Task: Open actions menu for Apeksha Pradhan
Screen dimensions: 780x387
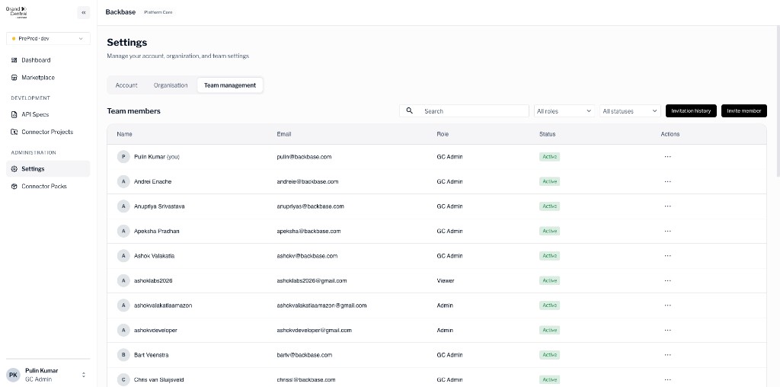Action: [667, 231]
